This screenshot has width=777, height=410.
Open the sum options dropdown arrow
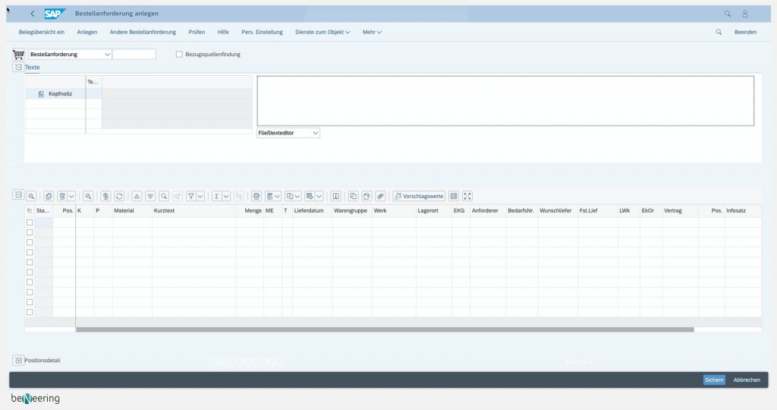click(x=226, y=197)
